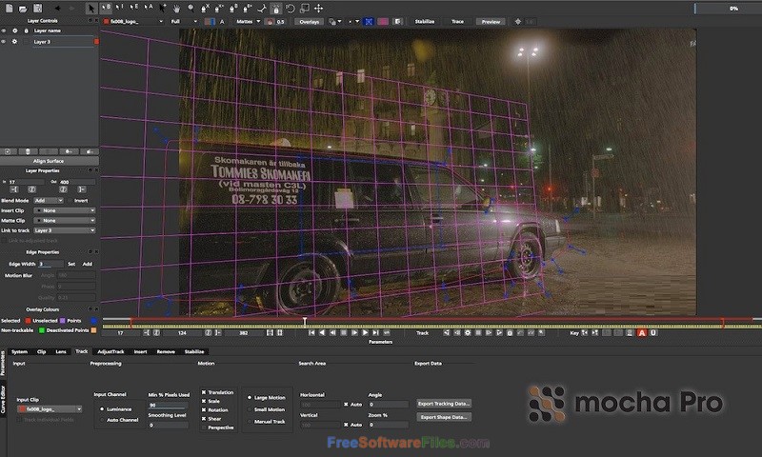The height and width of the screenshot is (457, 762).
Task: Select the Move cross-arrows tool
Action: (x=319, y=9)
